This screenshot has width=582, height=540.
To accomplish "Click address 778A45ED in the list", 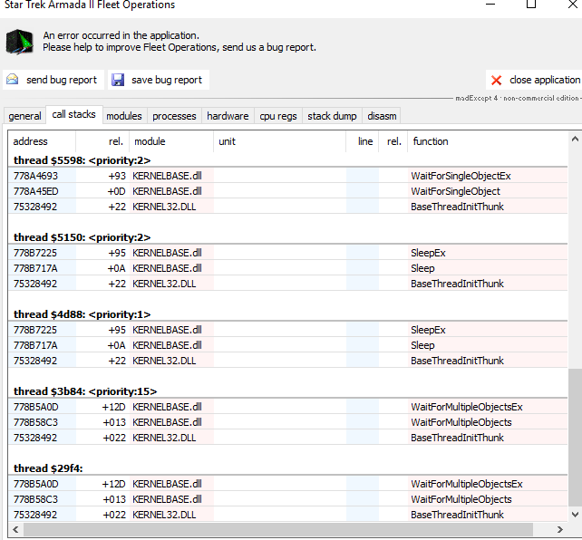I will [35, 191].
